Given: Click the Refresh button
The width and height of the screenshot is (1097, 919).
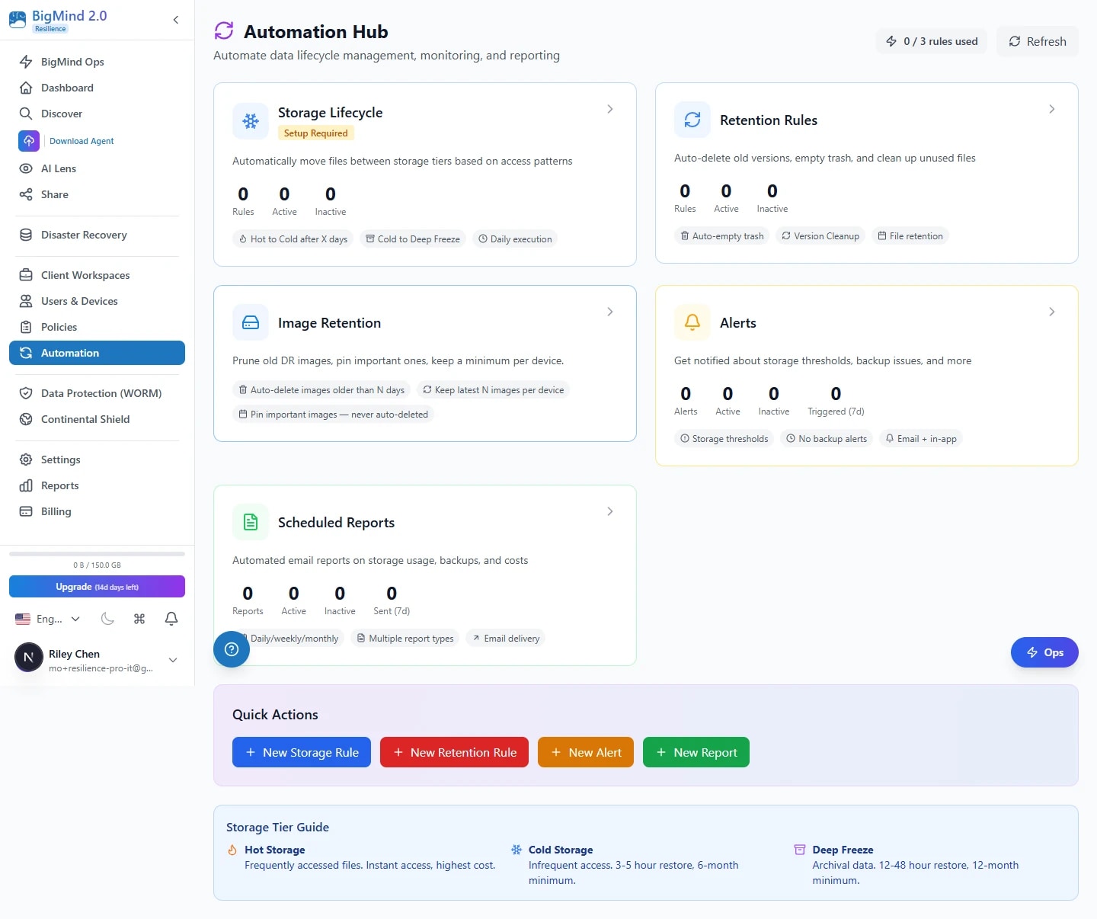Looking at the screenshot, I should tap(1038, 41).
